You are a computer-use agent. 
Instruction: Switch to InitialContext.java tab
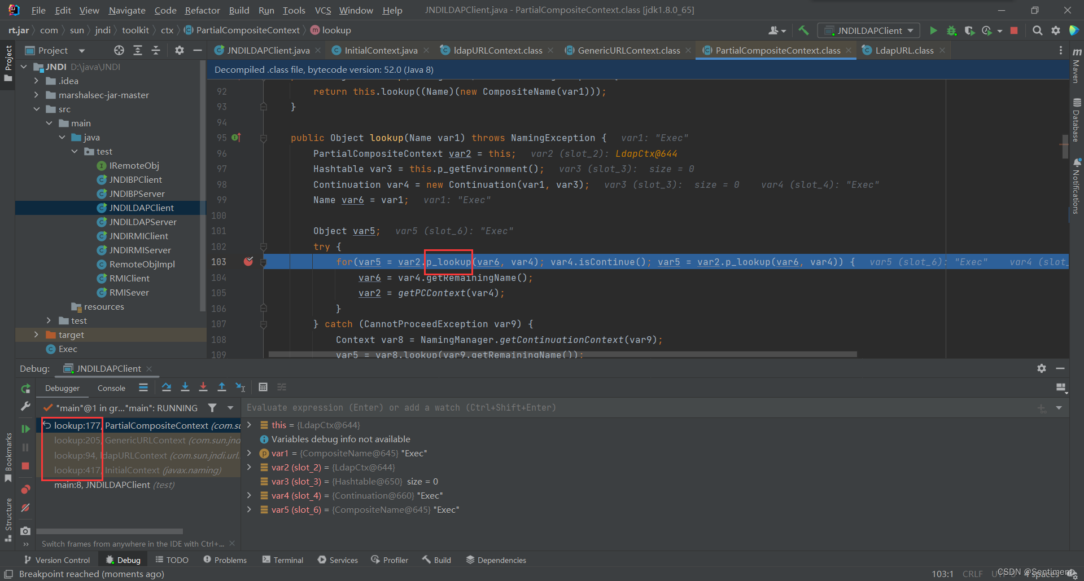point(381,50)
